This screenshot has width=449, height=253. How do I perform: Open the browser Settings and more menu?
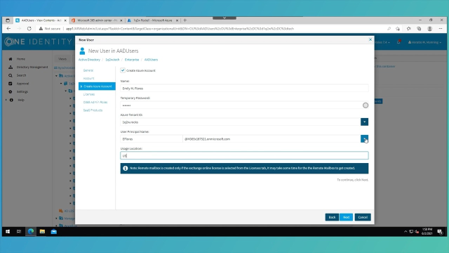(x=441, y=29)
